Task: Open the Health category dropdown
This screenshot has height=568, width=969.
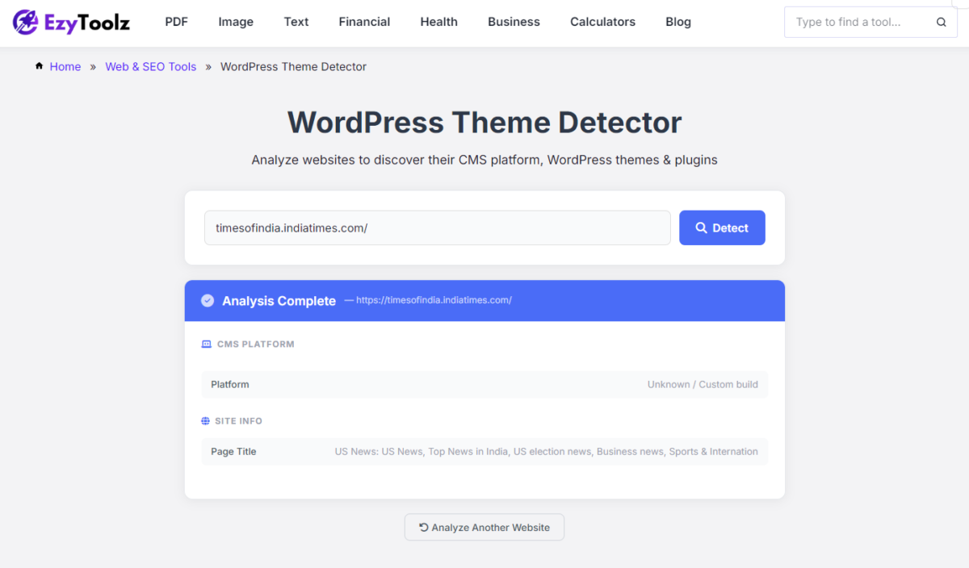Action: click(x=438, y=22)
